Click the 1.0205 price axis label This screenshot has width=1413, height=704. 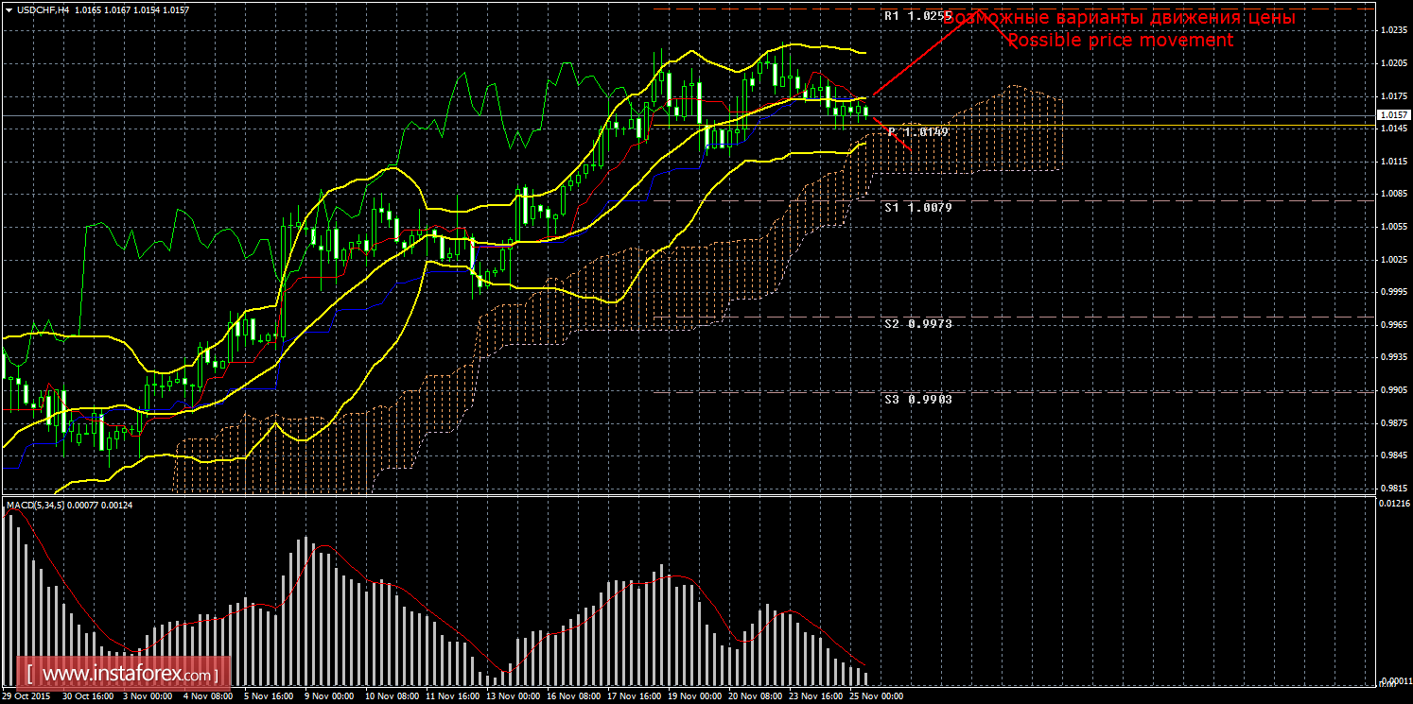click(1394, 63)
